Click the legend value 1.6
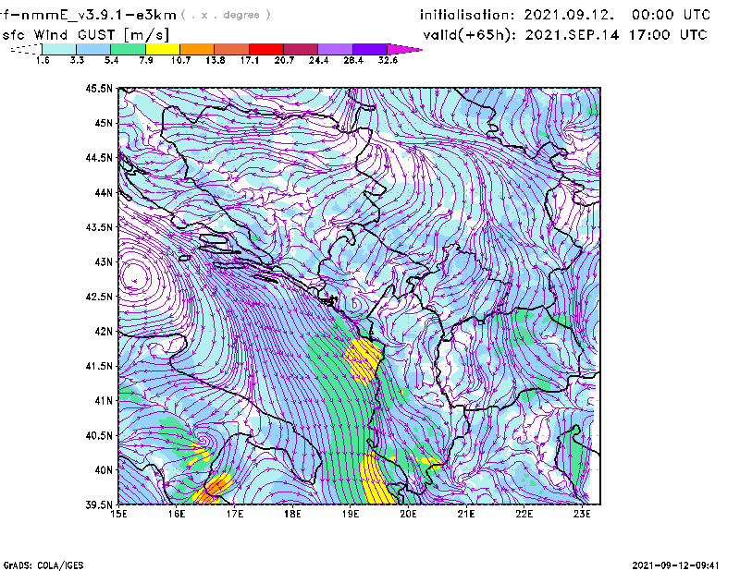 [43, 60]
